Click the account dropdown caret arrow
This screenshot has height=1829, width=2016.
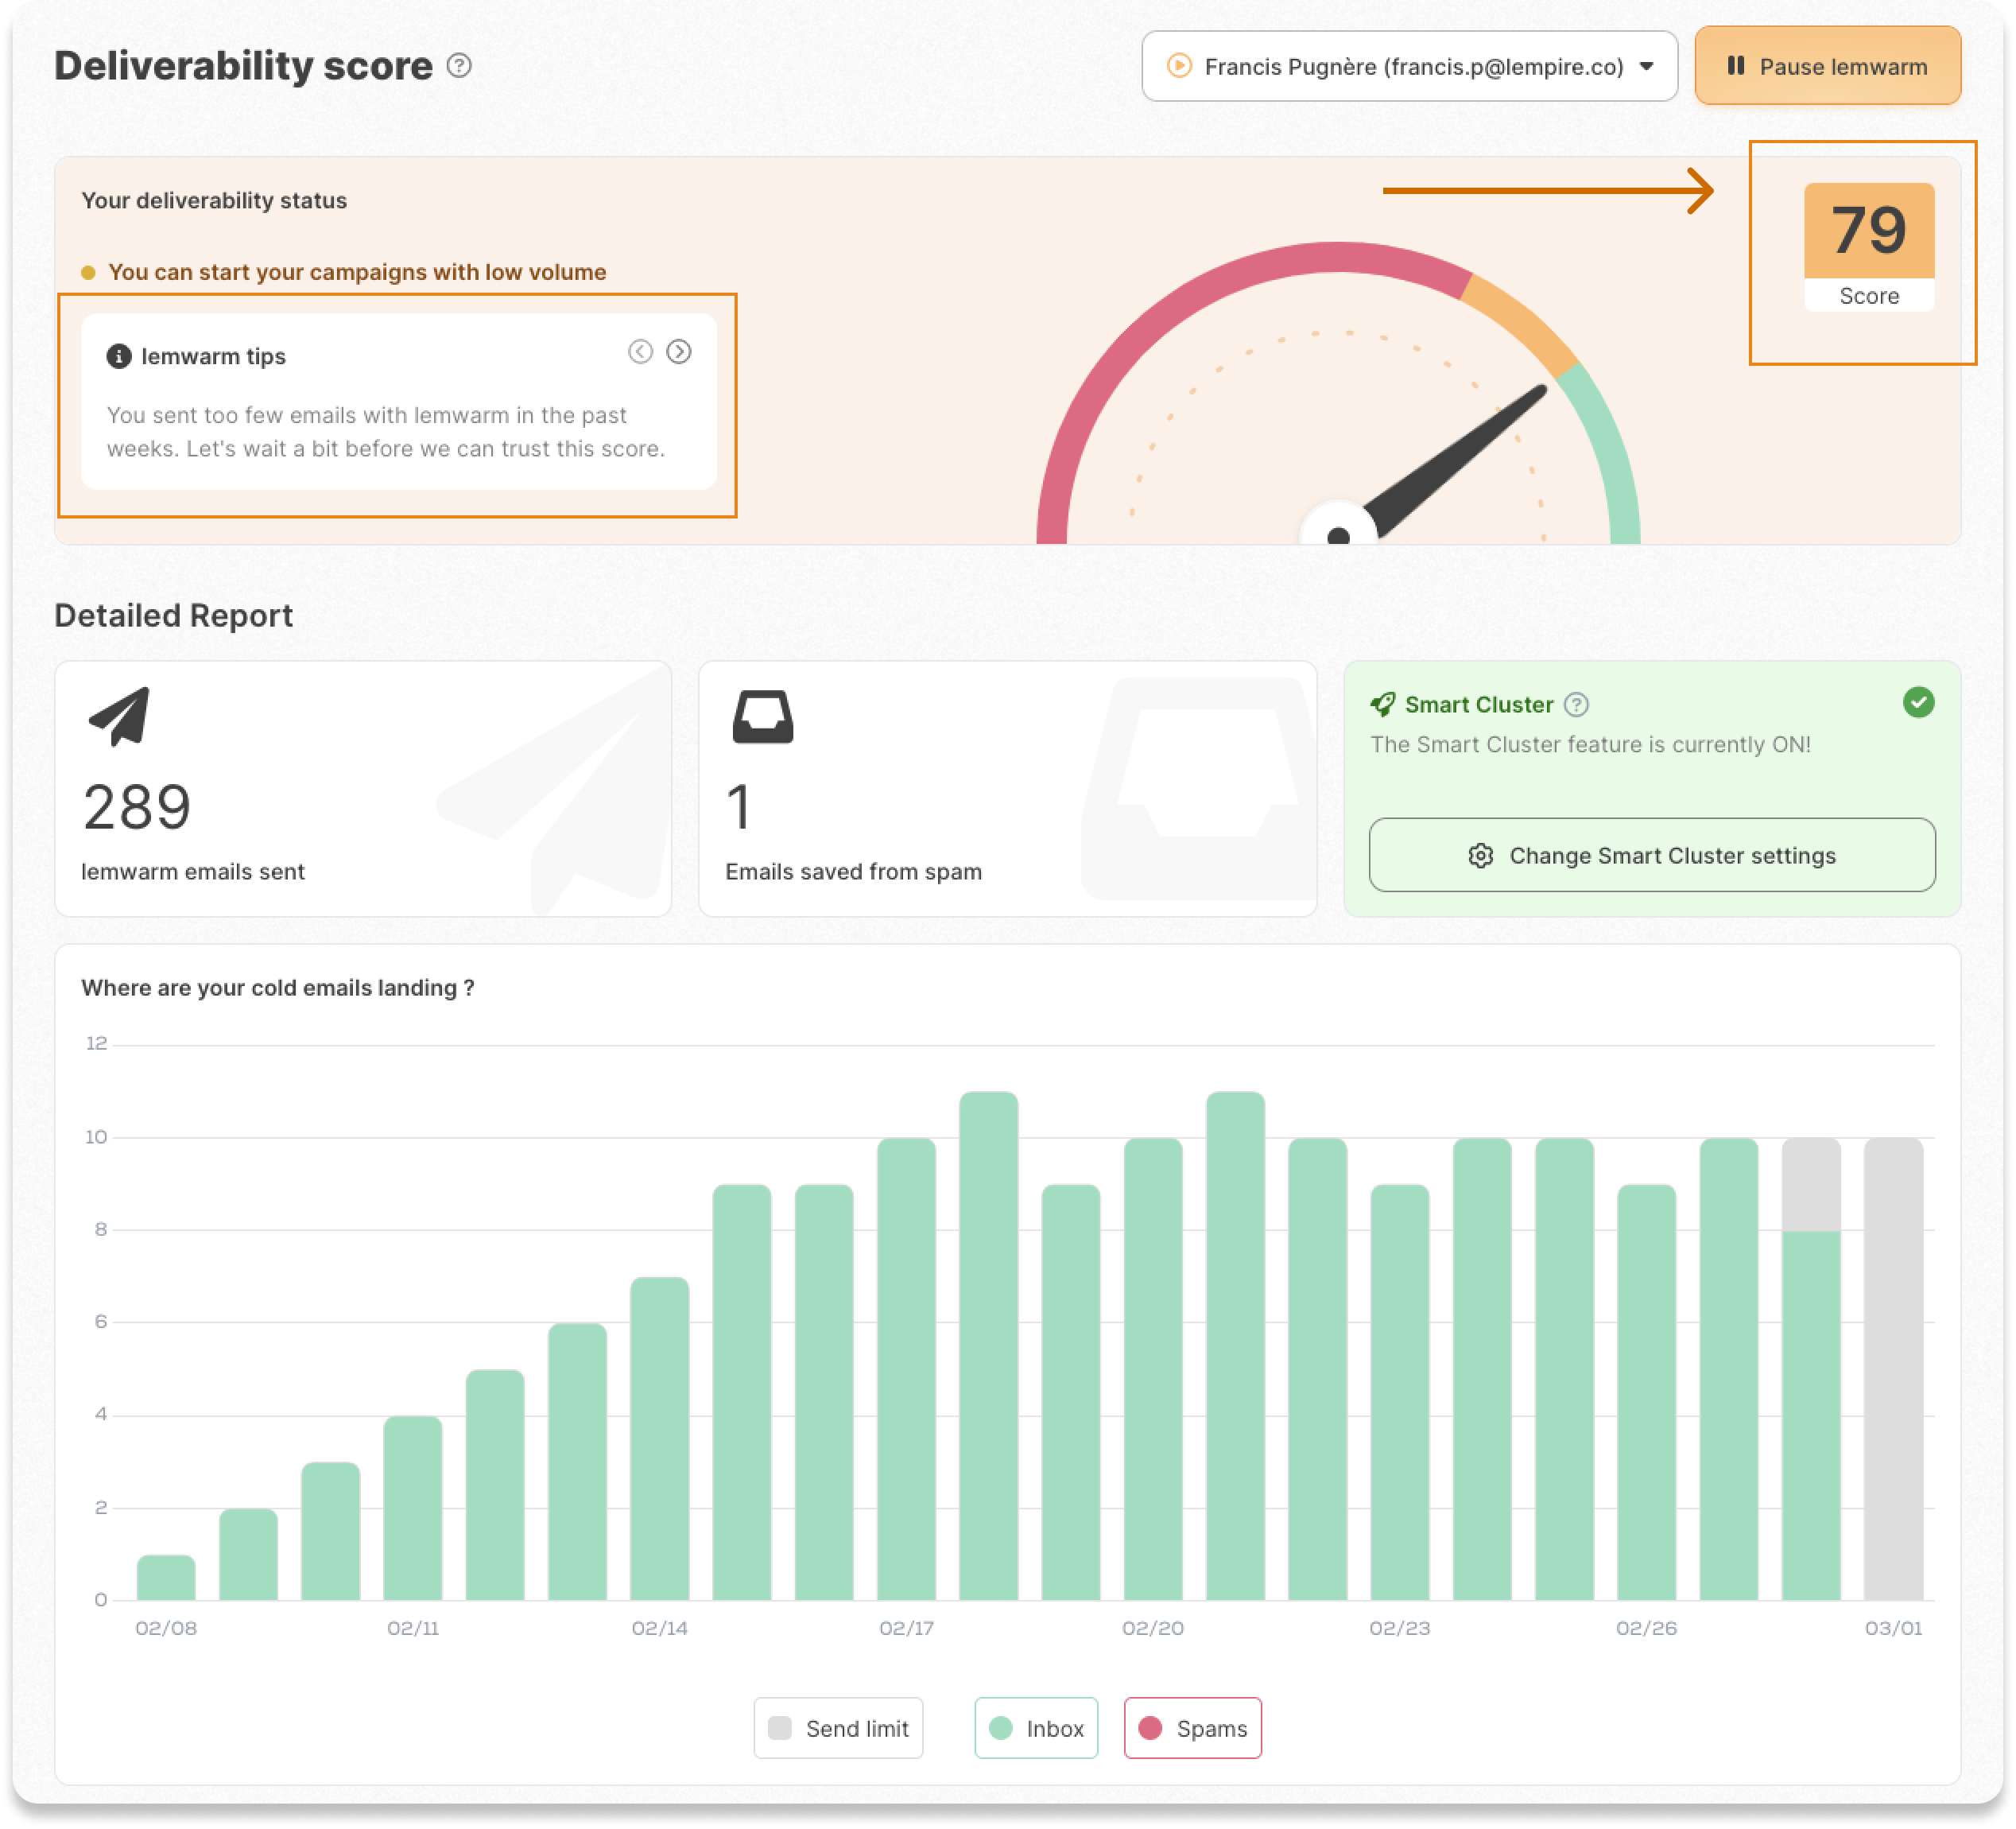(x=1646, y=66)
